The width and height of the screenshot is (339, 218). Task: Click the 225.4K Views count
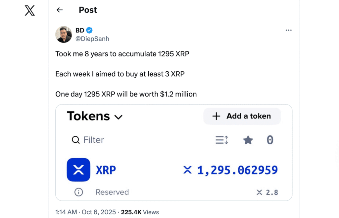(x=140, y=212)
